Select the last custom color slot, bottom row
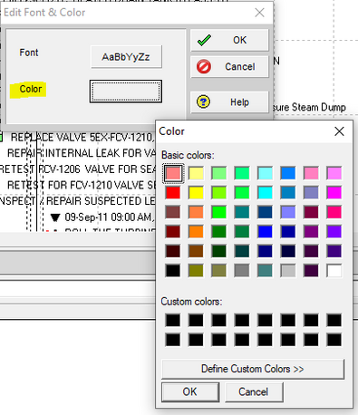This screenshot has height=415, width=358. (x=334, y=340)
